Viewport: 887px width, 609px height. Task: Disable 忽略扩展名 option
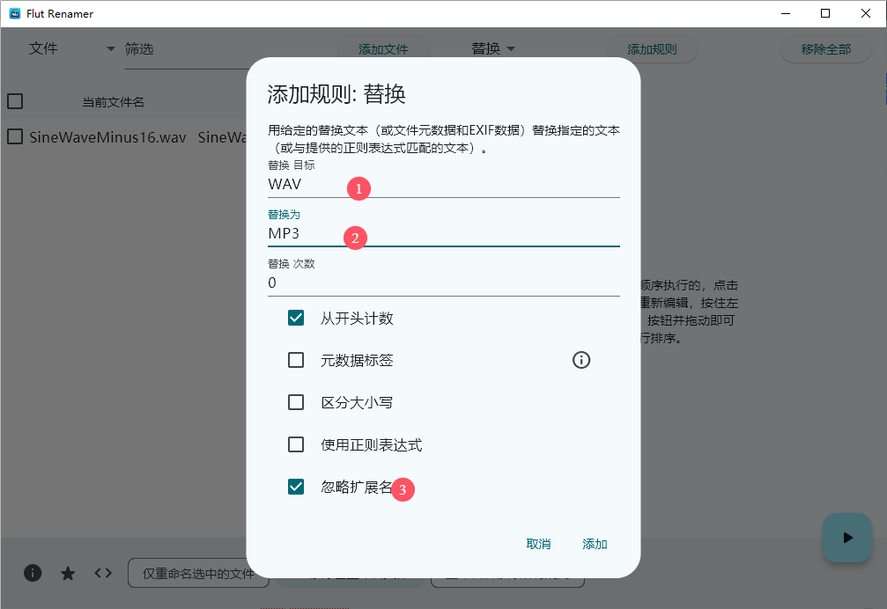click(x=296, y=487)
